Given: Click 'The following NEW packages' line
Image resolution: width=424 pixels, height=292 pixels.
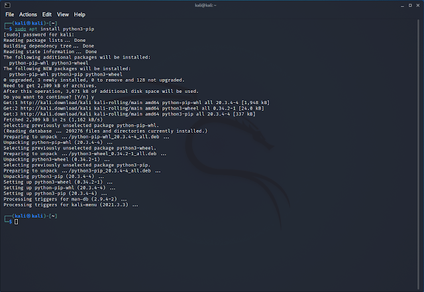Looking at the screenshot, I should click(x=67, y=69).
